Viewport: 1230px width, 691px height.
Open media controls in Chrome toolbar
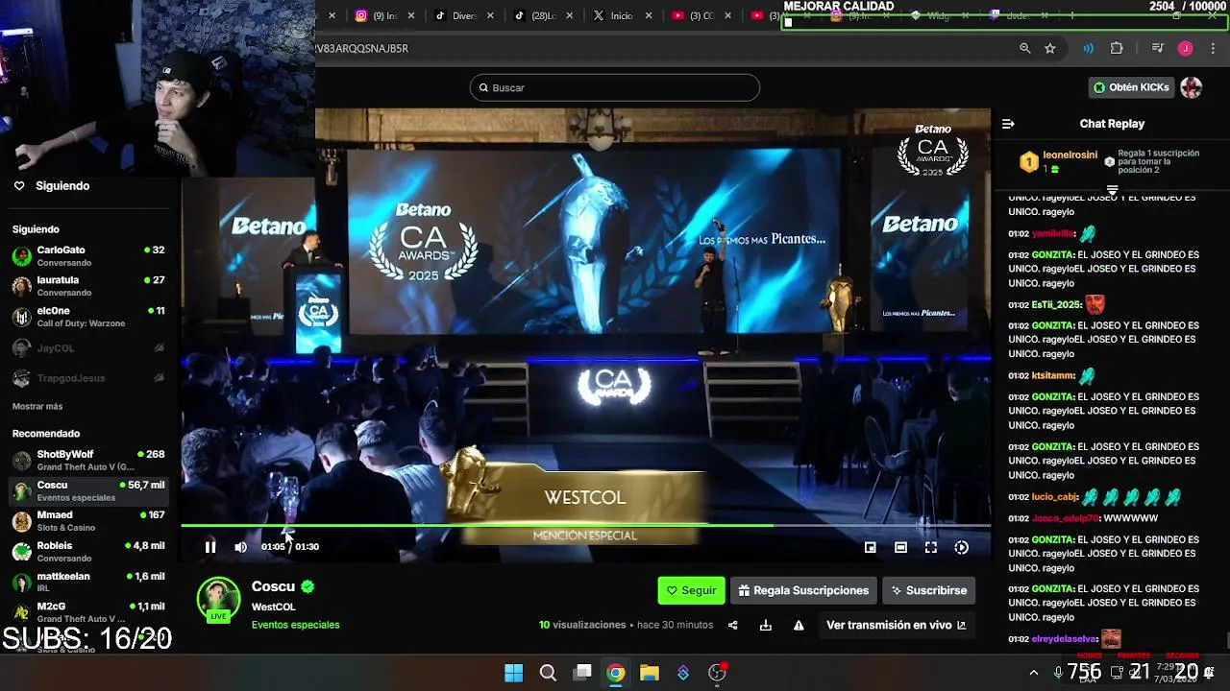(1158, 48)
